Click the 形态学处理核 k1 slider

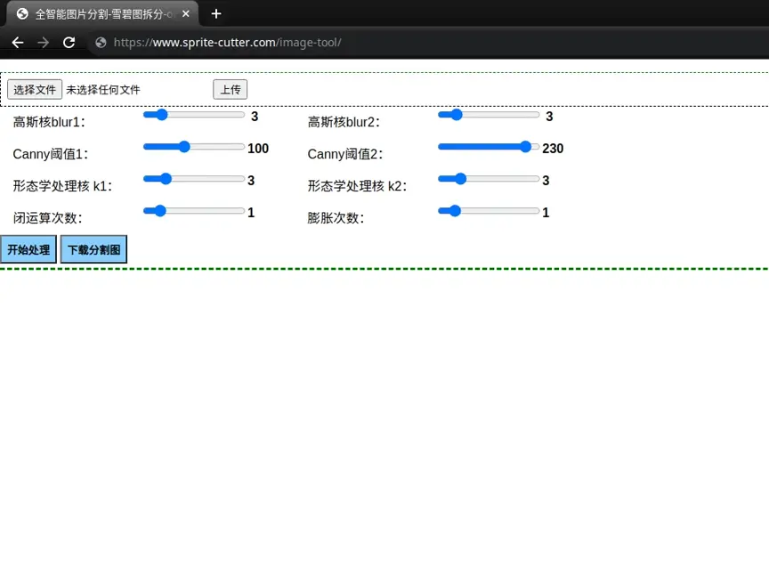(x=194, y=179)
